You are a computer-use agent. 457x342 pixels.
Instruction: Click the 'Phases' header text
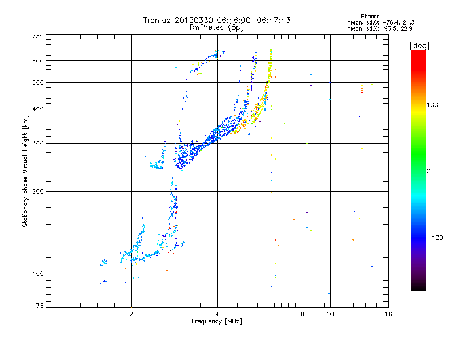coord(370,17)
